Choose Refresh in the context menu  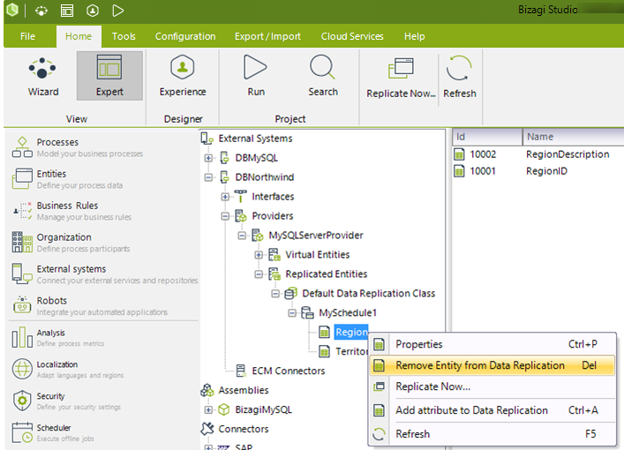[492, 434]
